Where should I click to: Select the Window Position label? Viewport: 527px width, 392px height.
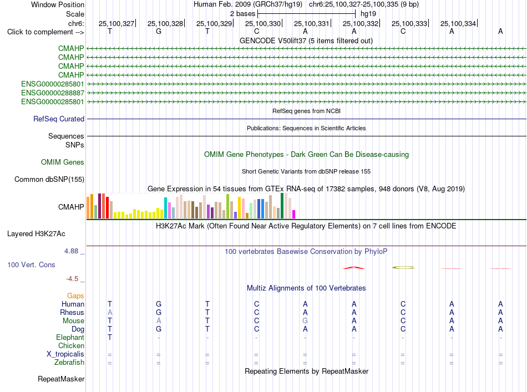coord(58,4)
